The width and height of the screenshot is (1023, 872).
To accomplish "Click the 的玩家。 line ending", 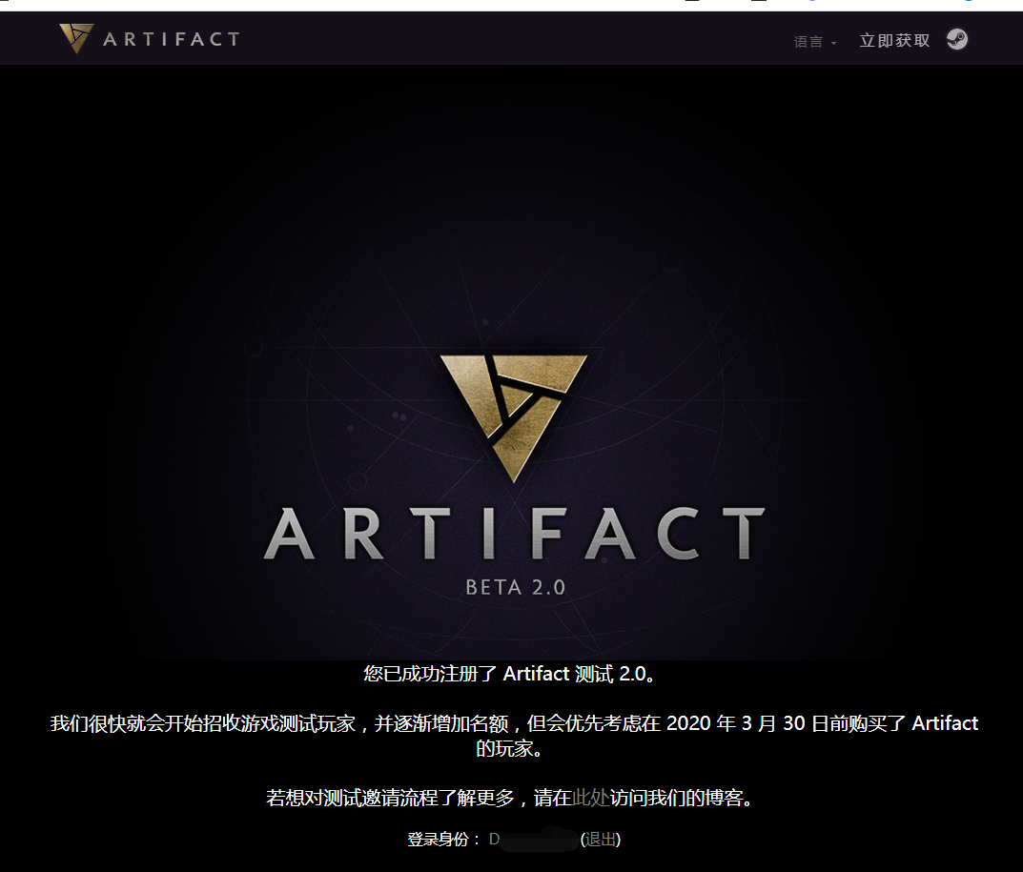I will coord(509,749).
